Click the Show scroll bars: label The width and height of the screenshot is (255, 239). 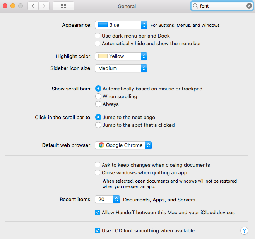point(72,89)
